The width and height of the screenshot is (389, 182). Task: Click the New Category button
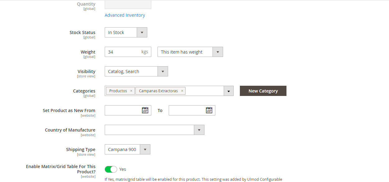click(x=263, y=91)
